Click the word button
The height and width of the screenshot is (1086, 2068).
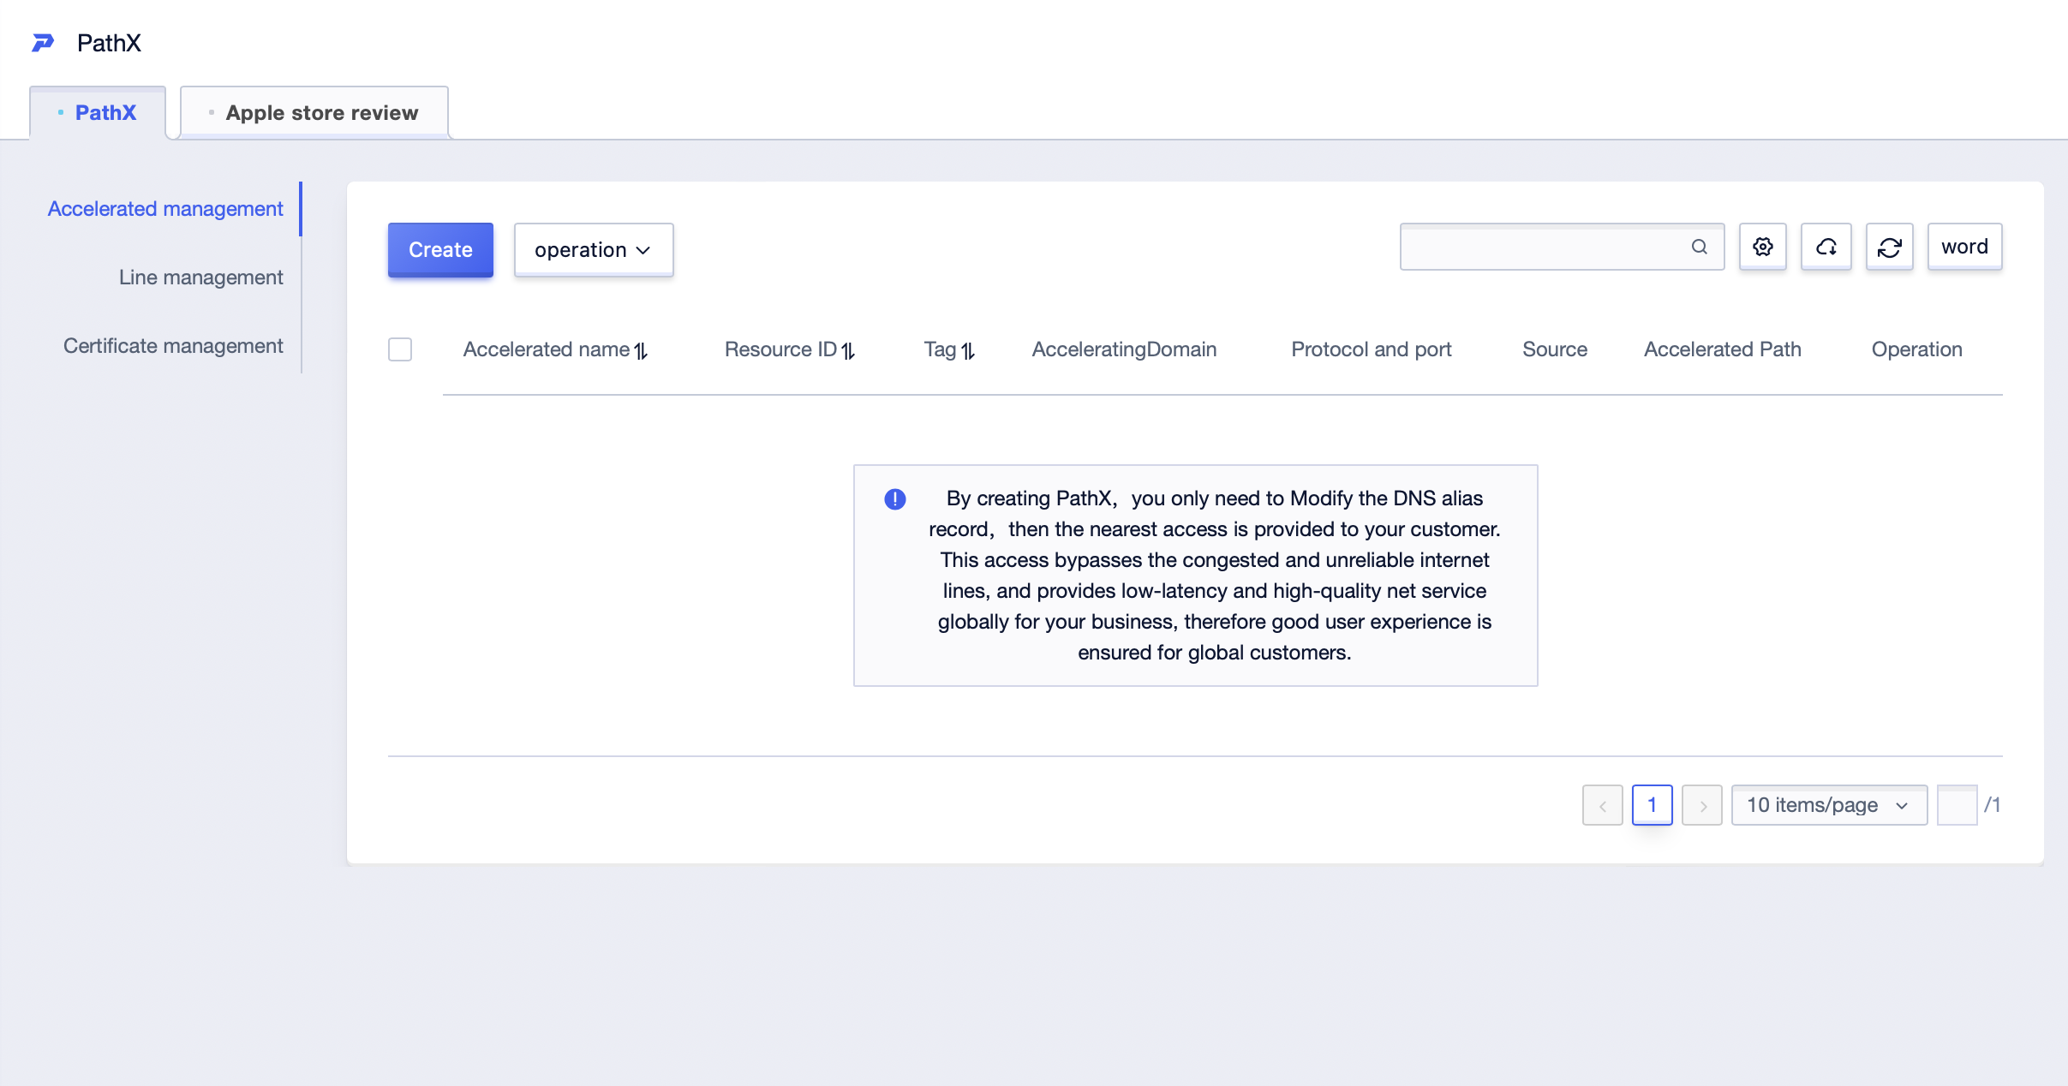coord(1965,247)
